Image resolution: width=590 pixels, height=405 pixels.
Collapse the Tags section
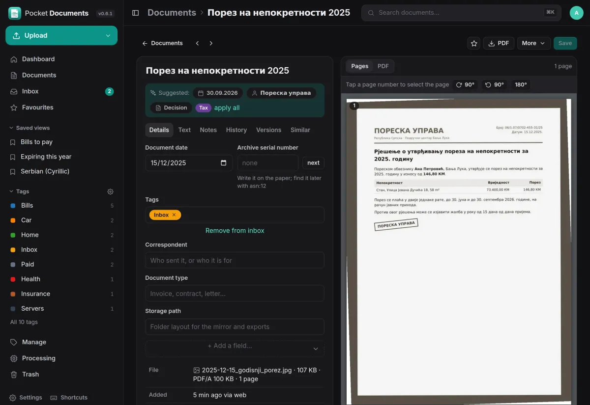click(x=20, y=191)
